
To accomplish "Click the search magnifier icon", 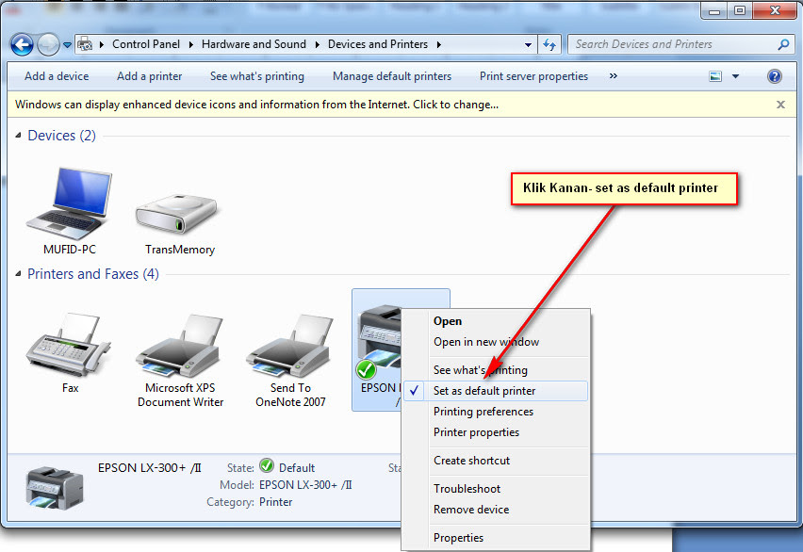I will point(783,44).
